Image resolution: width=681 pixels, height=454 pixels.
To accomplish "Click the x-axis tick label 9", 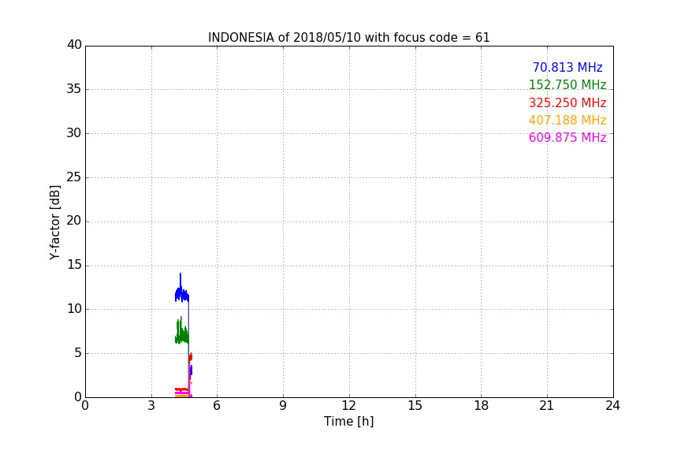I will pos(283,406).
